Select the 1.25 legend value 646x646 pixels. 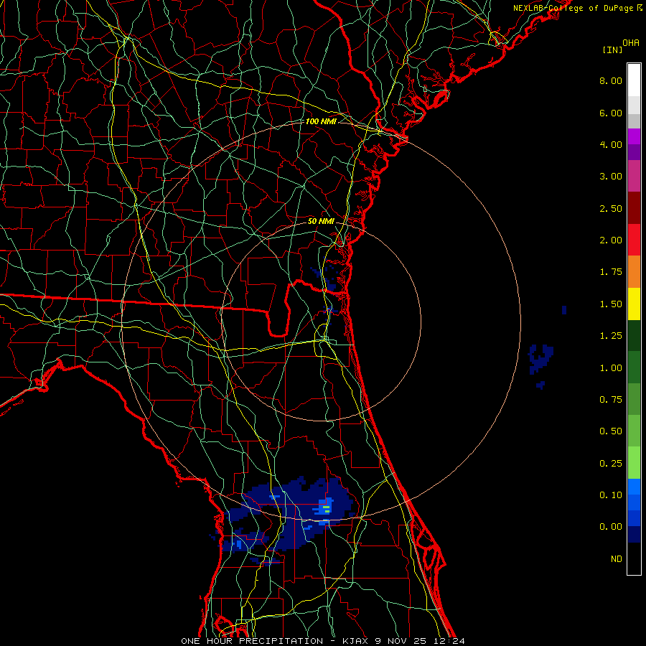pyautogui.click(x=611, y=336)
